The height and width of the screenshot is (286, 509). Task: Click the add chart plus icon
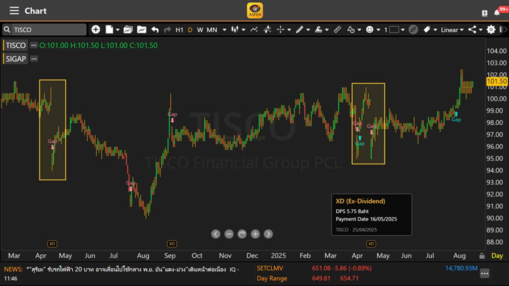[95, 30]
